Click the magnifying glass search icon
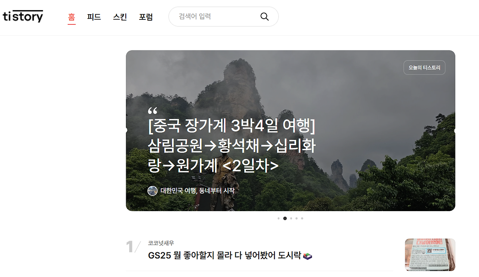This screenshot has height=277, width=479. [265, 16]
